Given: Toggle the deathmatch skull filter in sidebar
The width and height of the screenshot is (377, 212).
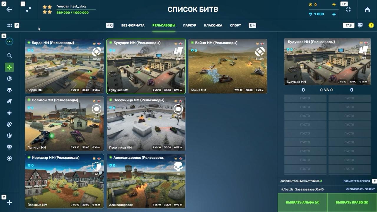Looking at the screenshot, I should (9, 90).
